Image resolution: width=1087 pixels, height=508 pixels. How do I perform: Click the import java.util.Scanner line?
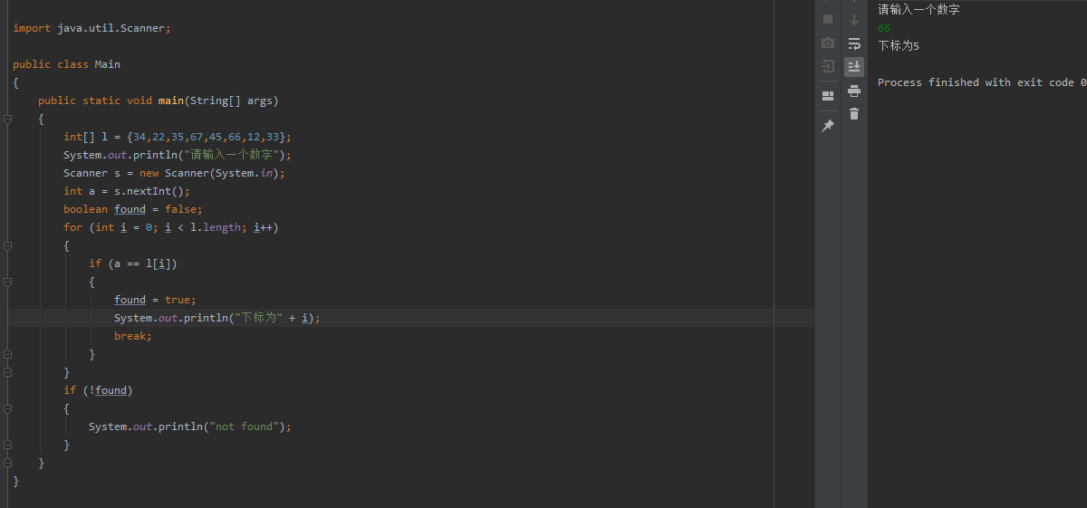click(x=91, y=28)
